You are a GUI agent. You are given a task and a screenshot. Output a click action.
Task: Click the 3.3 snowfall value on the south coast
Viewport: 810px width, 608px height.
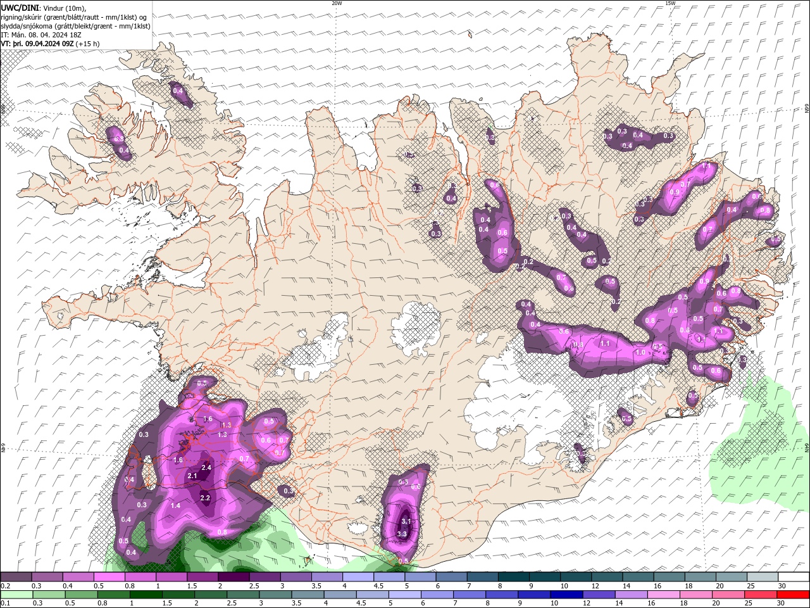(402, 534)
